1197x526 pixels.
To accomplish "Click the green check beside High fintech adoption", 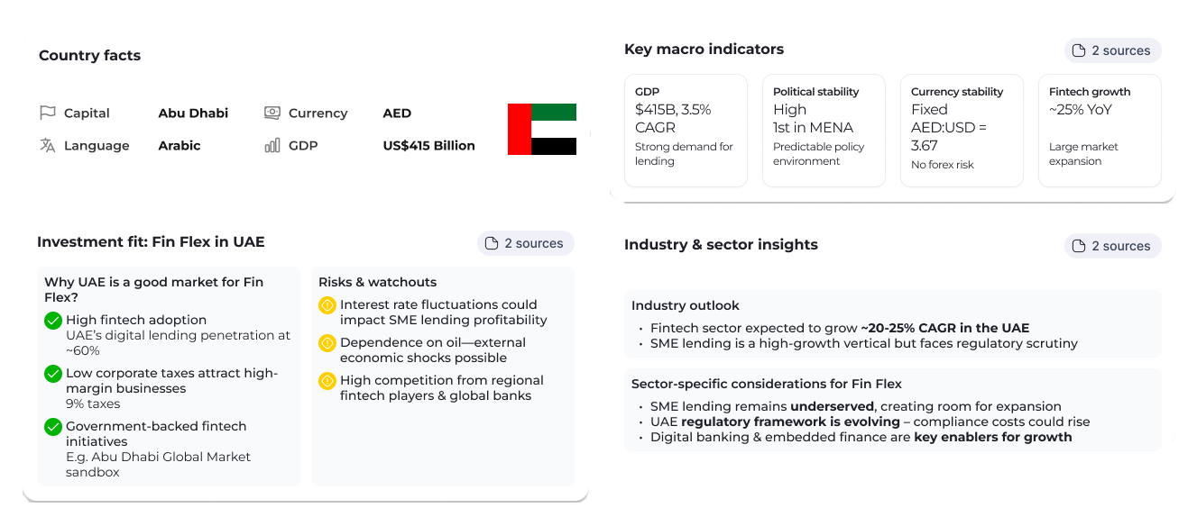I will point(53,320).
